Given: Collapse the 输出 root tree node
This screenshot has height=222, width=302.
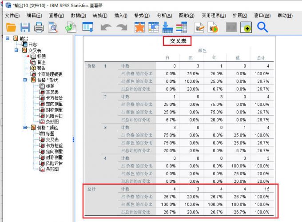Looking at the screenshot, I should [7, 38].
